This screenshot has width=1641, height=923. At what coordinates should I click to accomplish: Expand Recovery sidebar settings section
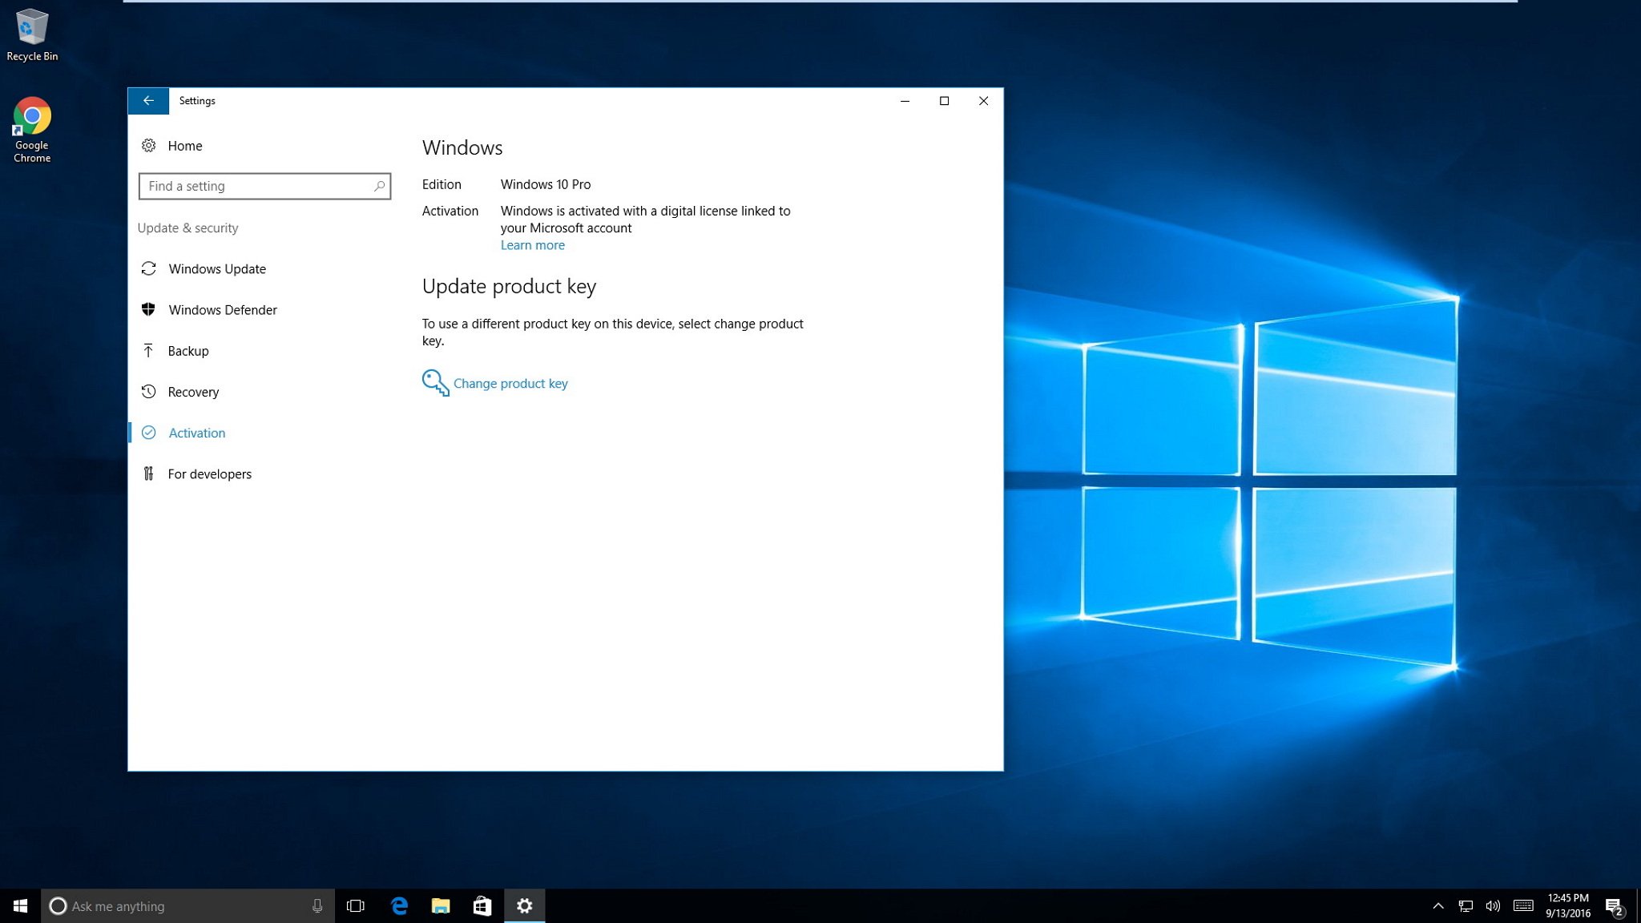[x=192, y=390]
